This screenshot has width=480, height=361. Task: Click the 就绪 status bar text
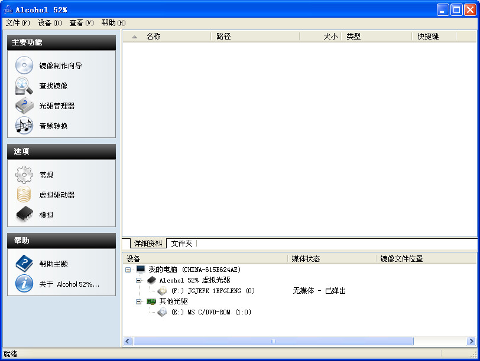[x=11, y=354]
